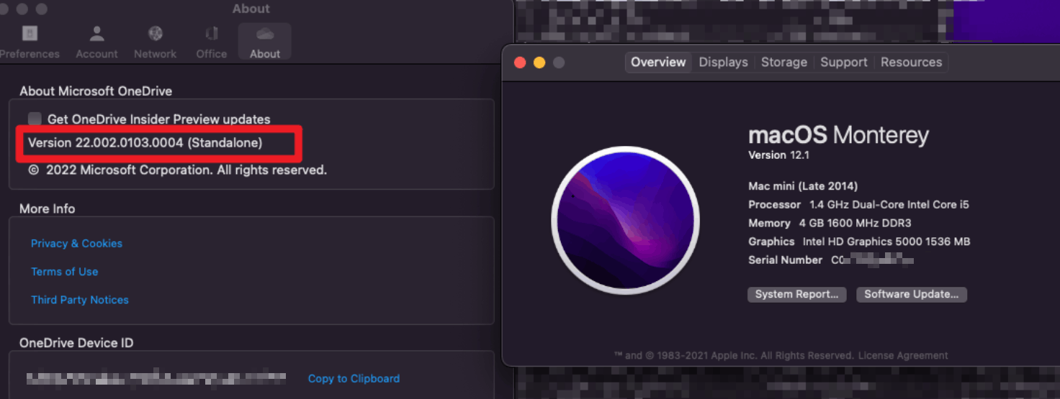This screenshot has height=399, width=1060.
Task: Open the Resources tab
Action: click(x=911, y=63)
